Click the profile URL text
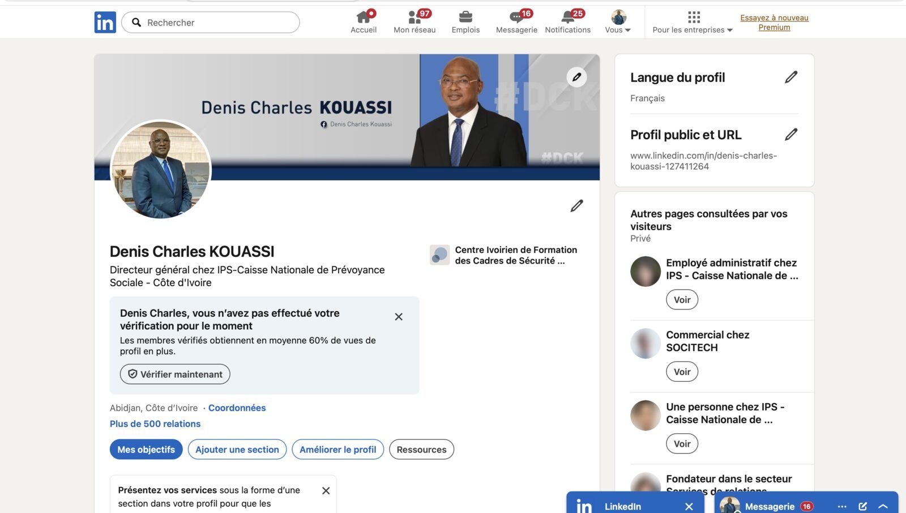Screen dimensions: 906x513 pyautogui.click(x=703, y=161)
